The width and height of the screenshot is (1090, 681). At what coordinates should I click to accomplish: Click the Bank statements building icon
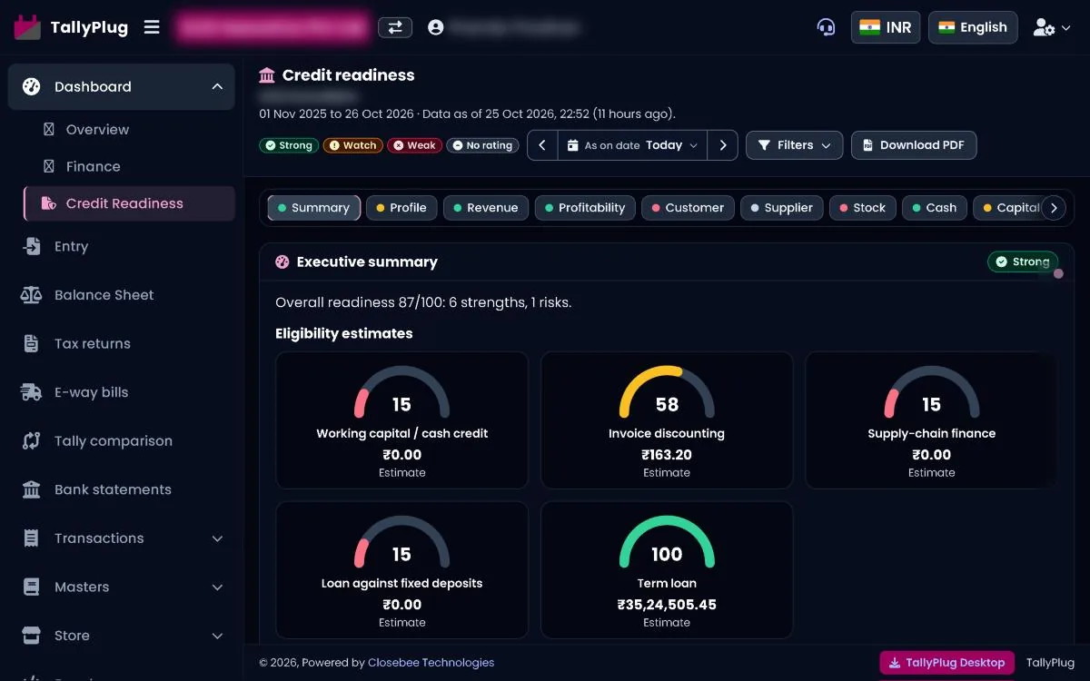(x=31, y=489)
